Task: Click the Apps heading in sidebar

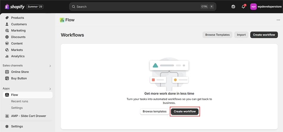Action: [6, 88]
